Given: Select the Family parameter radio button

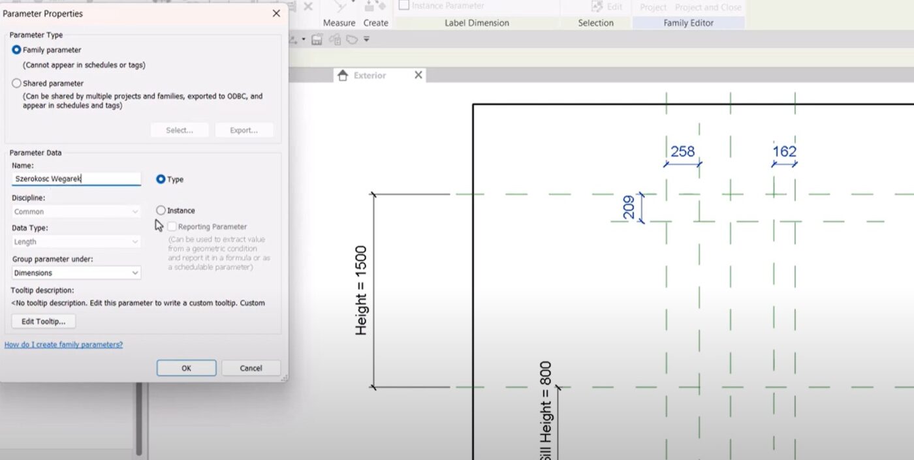Looking at the screenshot, I should pyautogui.click(x=17, y=50).
